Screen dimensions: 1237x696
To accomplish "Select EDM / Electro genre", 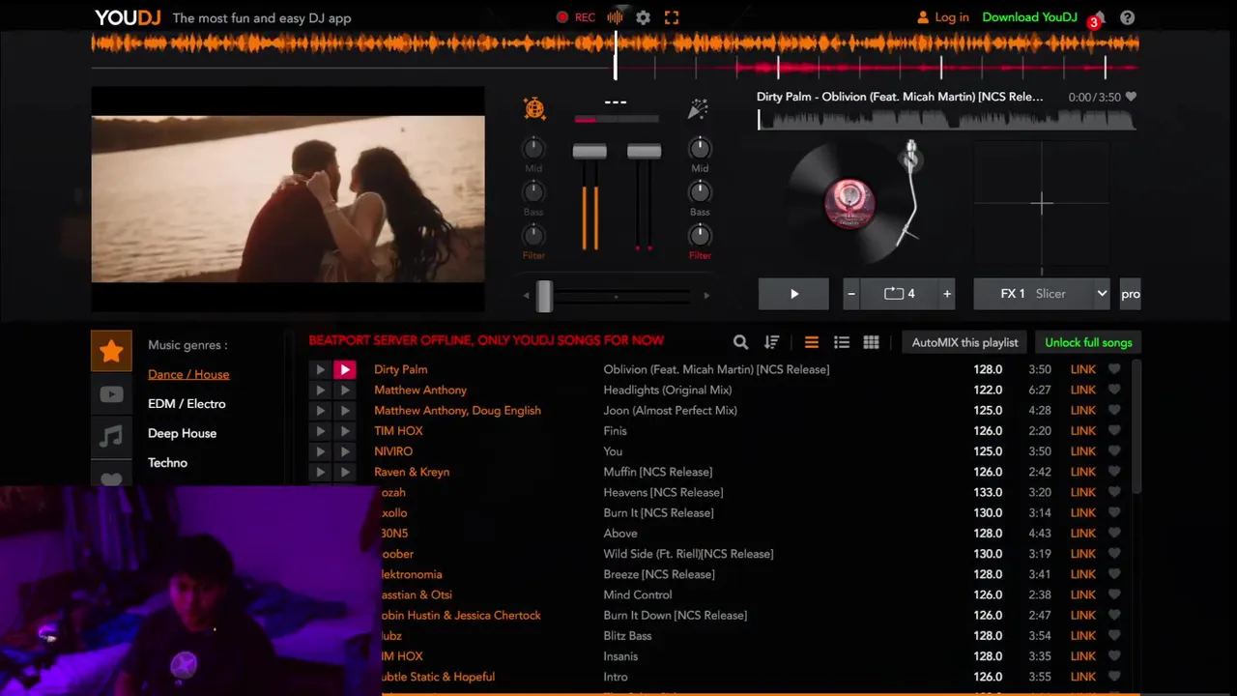I will (x=187, y=404).
